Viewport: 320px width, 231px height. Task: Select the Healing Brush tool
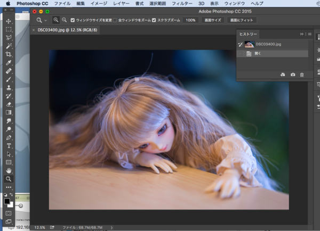point(9,71)
